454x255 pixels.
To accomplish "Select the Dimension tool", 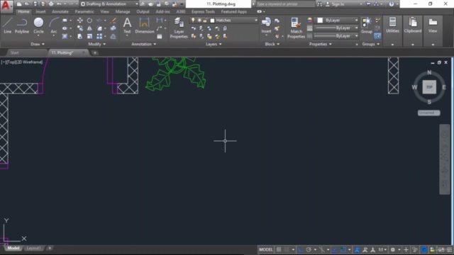I will point(144,25).
